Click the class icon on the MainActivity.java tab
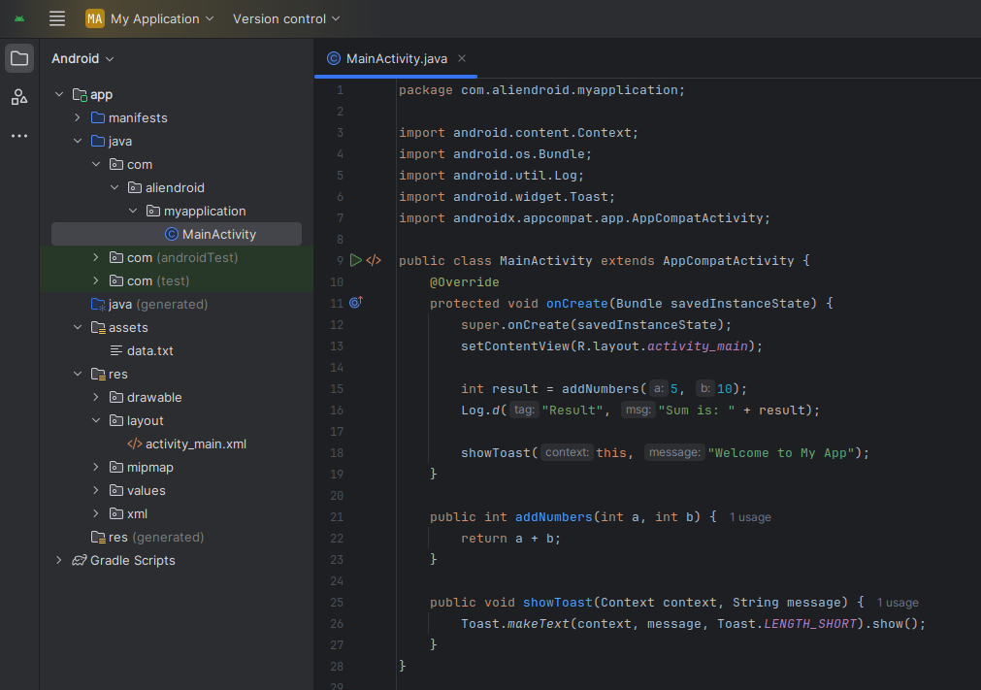The height and width of the screenshot is (690, 981). (334, 58)
